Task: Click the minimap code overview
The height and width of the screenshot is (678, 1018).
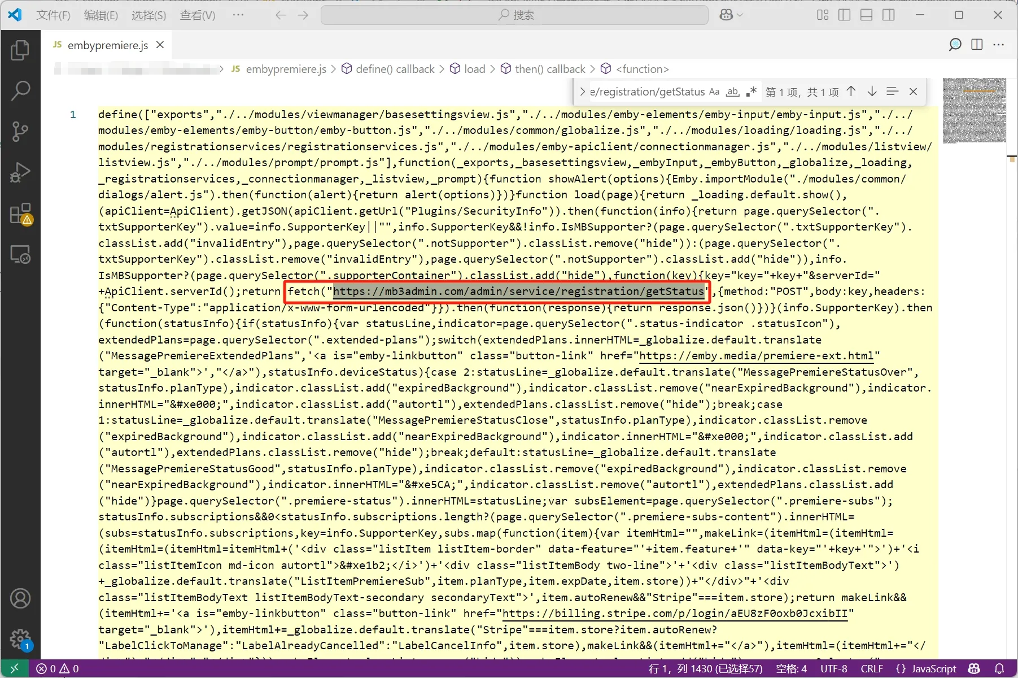Action: [975, 110]
